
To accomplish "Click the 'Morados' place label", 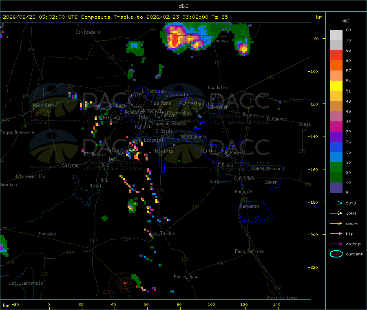I will pos(47,234).
